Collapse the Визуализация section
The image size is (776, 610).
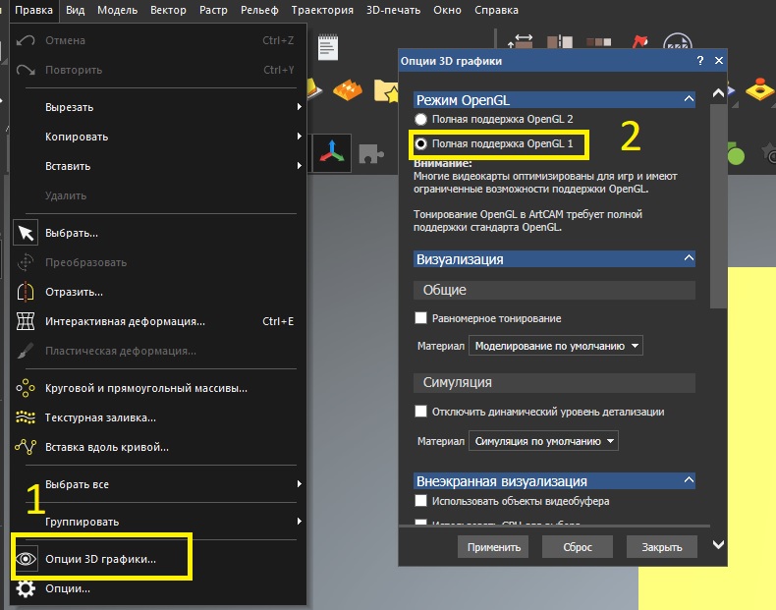[689, 258]
